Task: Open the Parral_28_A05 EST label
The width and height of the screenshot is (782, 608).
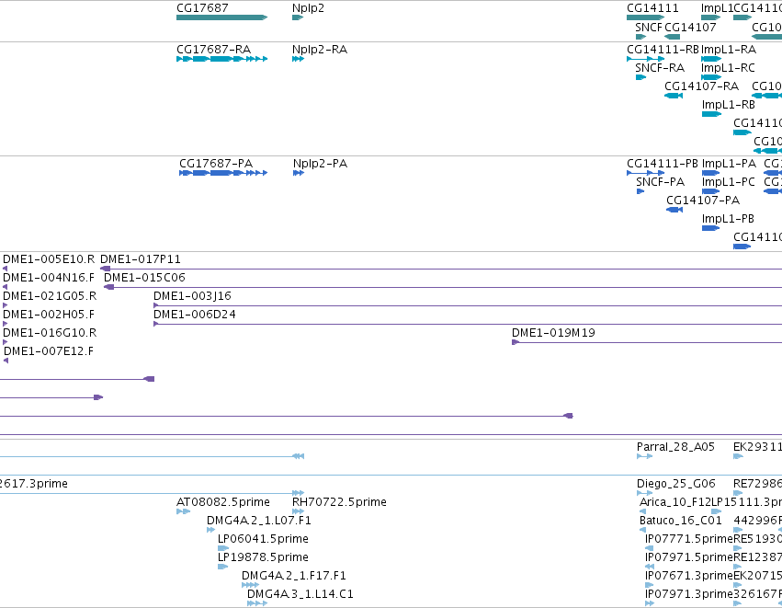Action: pyautogui.click(x=675, y=447)
